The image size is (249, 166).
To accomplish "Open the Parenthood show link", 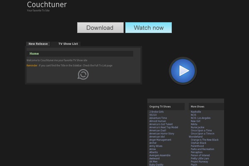I will pyautogui.click(x=197, y=146).
